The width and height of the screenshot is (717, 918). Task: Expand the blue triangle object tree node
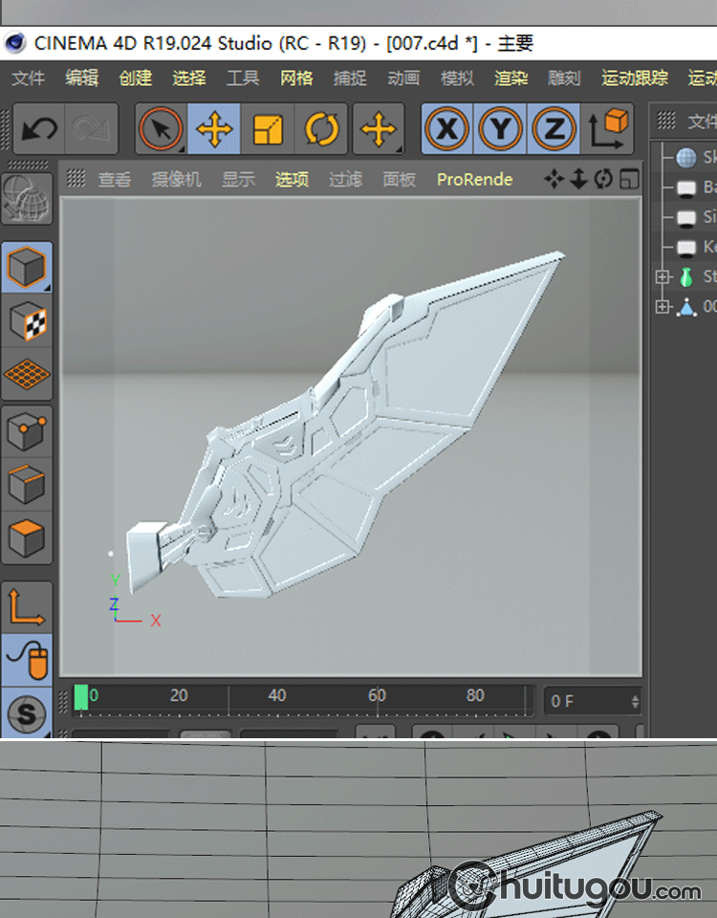[x=663, y=307]
